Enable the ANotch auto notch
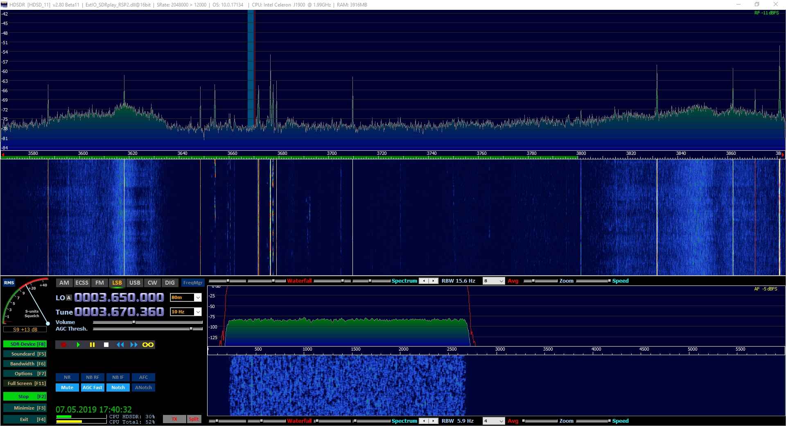The height and width of the screenshot is (426, 786). coord(143,387)
